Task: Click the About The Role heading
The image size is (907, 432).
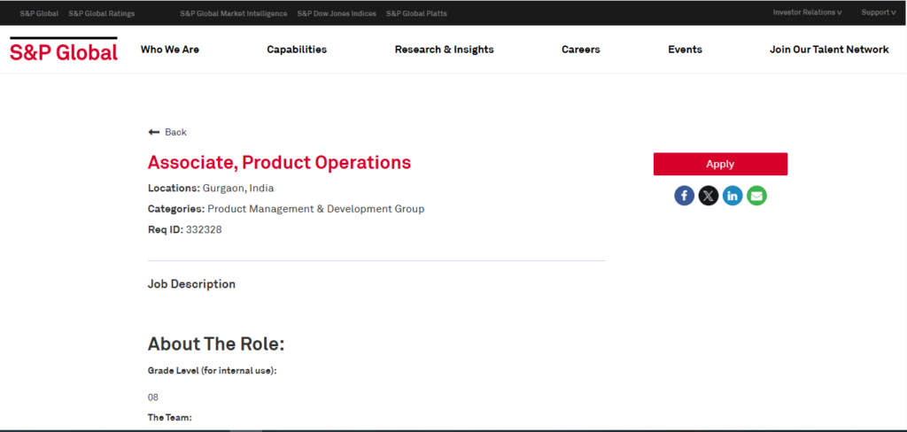Action: point(216,344)
